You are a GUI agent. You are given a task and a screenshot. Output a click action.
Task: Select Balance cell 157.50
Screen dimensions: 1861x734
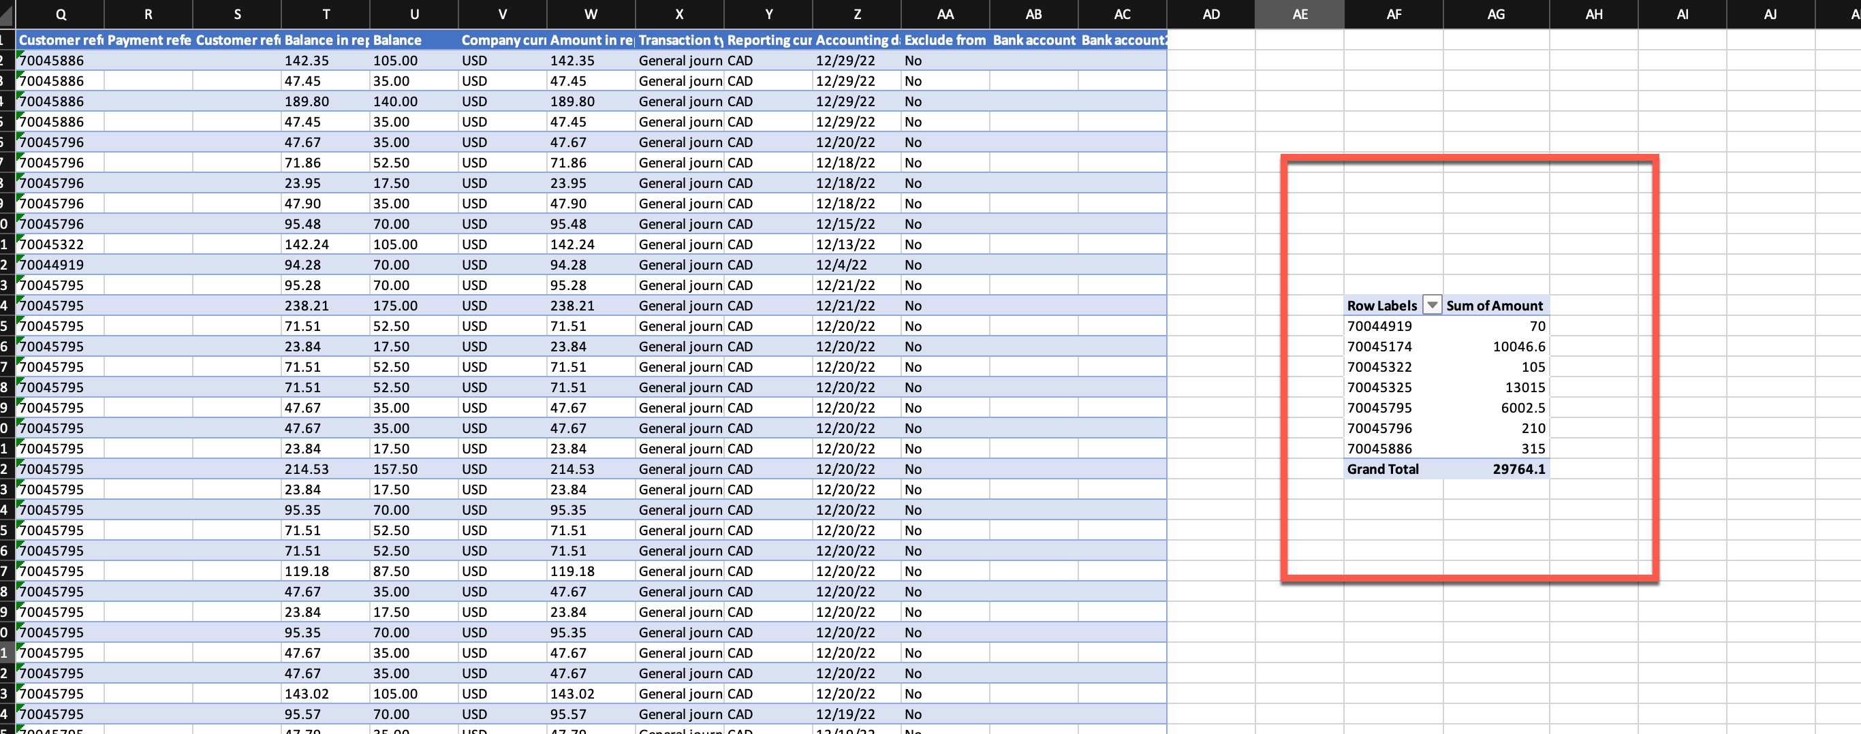414,469
